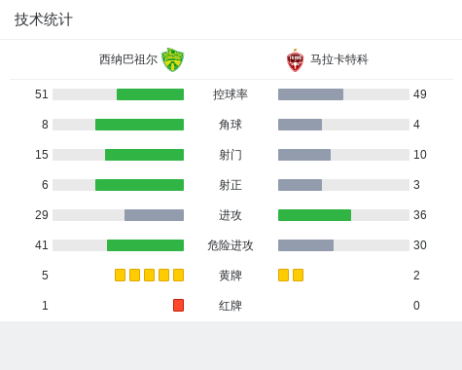Click the green 角球 bar showing 8

(x=139, y=125)
